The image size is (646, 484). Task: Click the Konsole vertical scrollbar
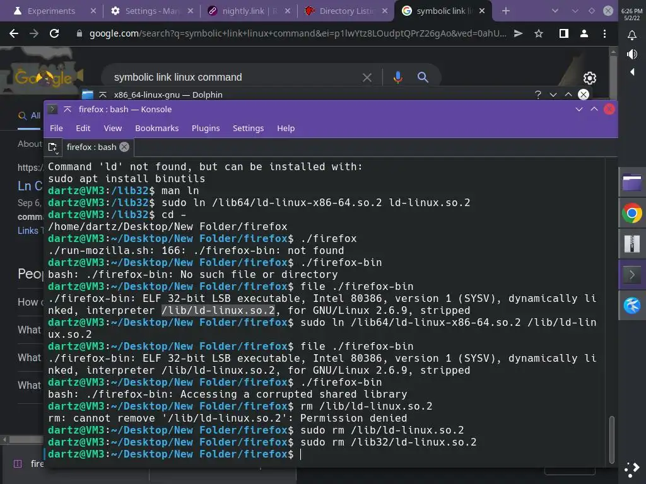point(612,439)
